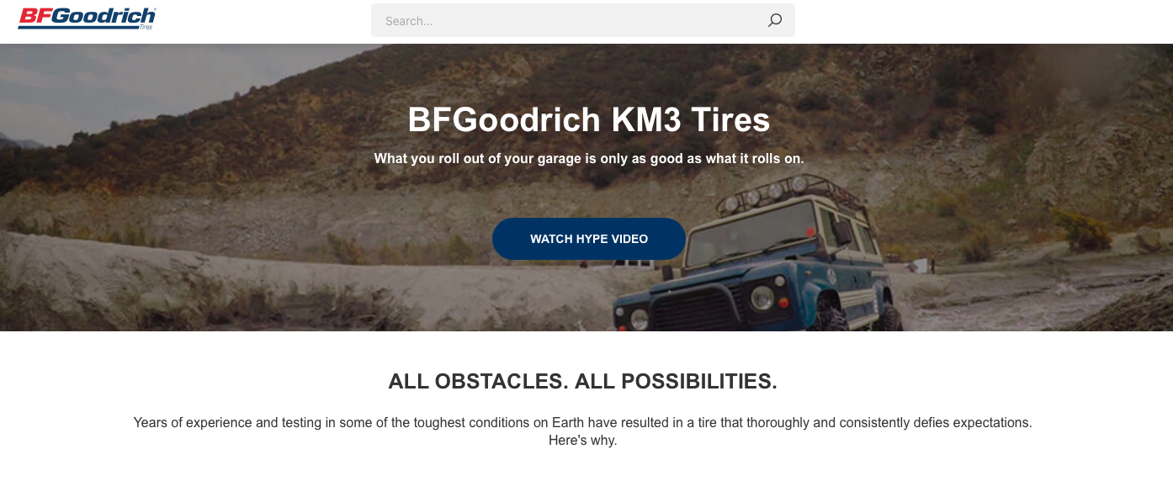Click the magnifying glass search icon
This screenshot has height=481, width=1173.
coord(775,20)
